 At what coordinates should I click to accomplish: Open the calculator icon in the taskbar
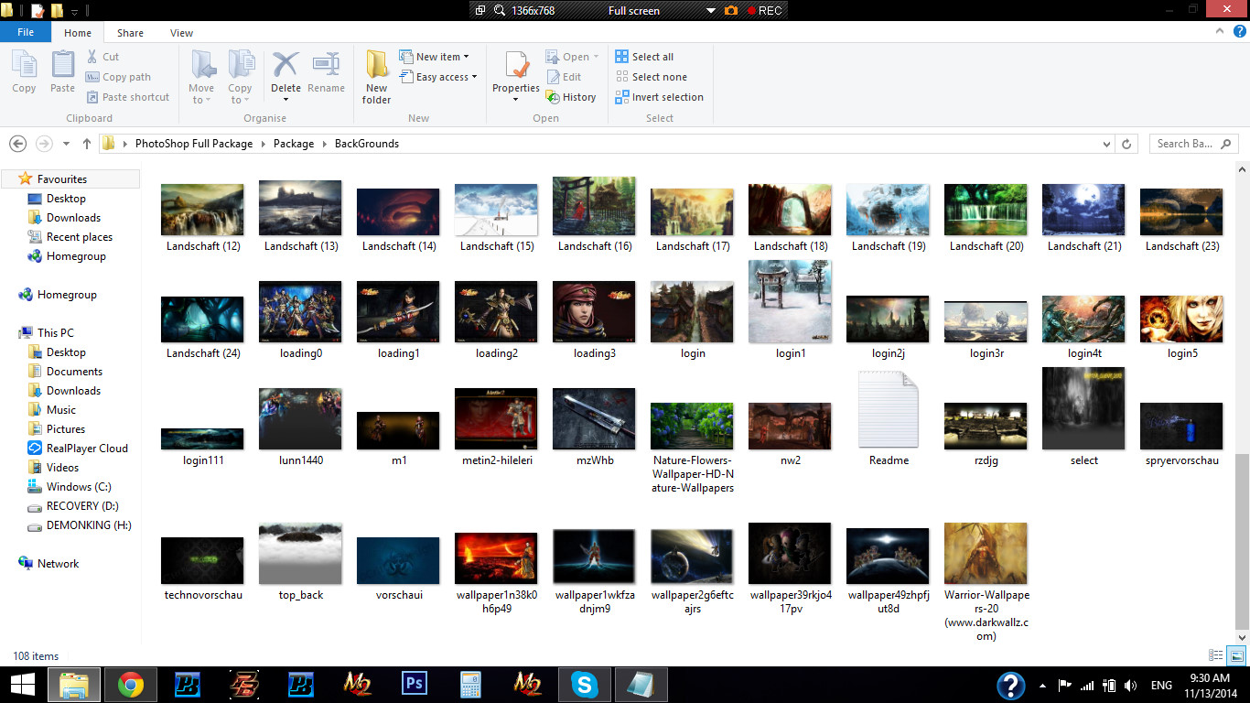[x=470, y=685]
